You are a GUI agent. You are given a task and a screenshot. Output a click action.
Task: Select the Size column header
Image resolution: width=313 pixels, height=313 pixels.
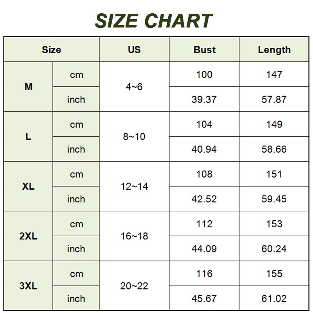(x=52, y=50)
